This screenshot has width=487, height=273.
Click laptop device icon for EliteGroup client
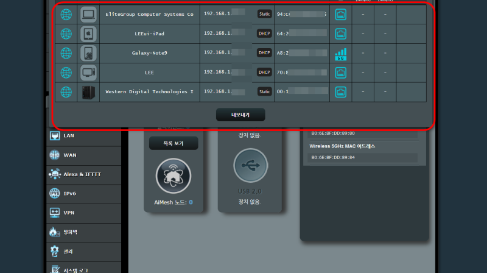88,14
